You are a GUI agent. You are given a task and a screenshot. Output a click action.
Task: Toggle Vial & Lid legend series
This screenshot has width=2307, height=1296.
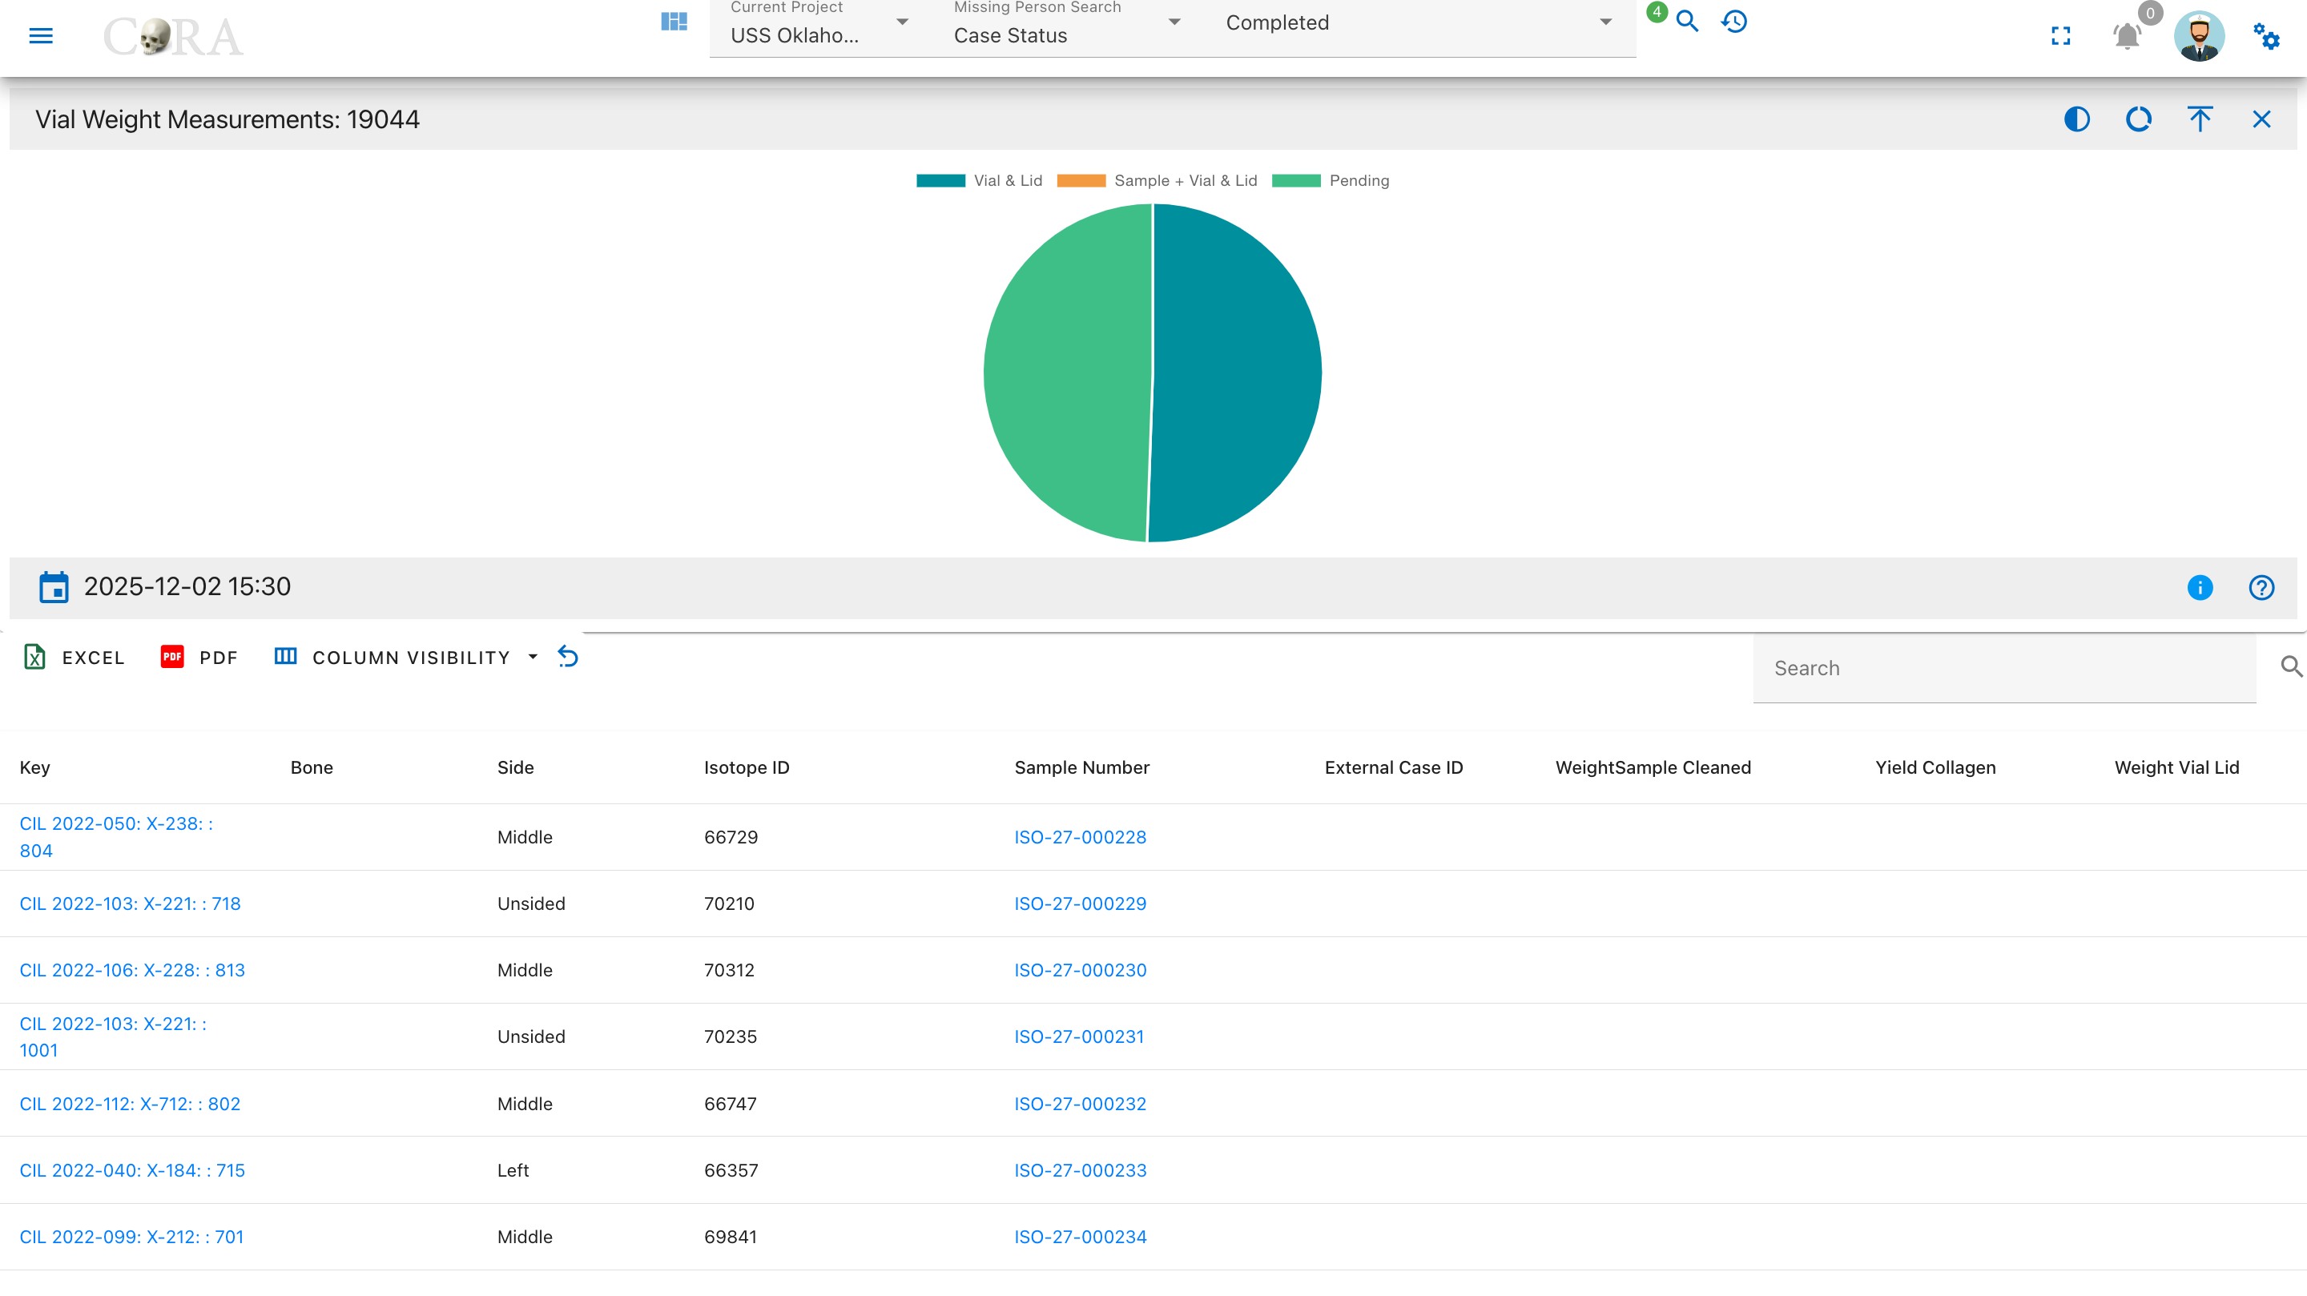click(x=979, y=181)
